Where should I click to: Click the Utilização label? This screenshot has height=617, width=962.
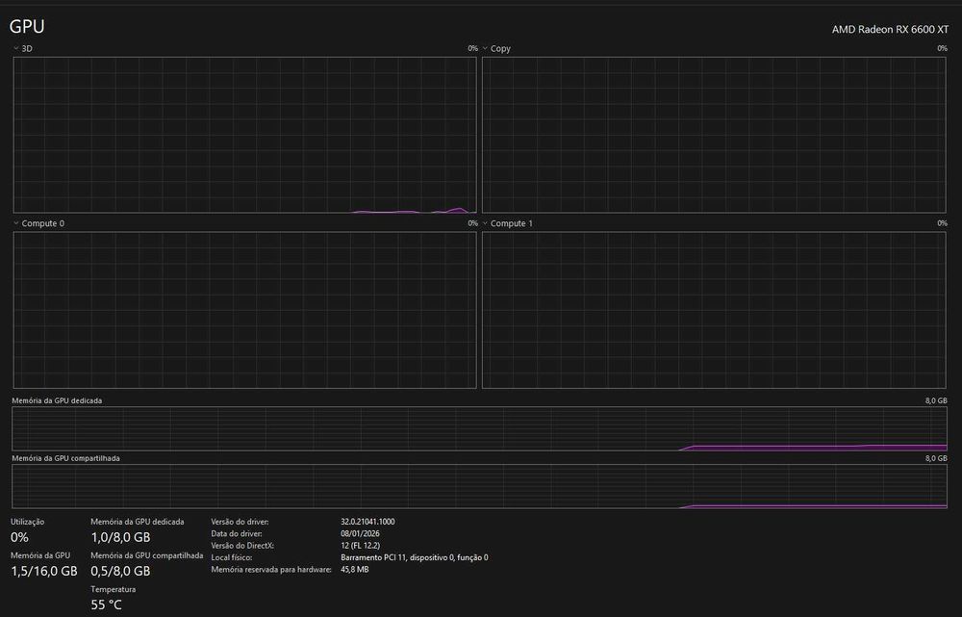[x=27, y=522]
